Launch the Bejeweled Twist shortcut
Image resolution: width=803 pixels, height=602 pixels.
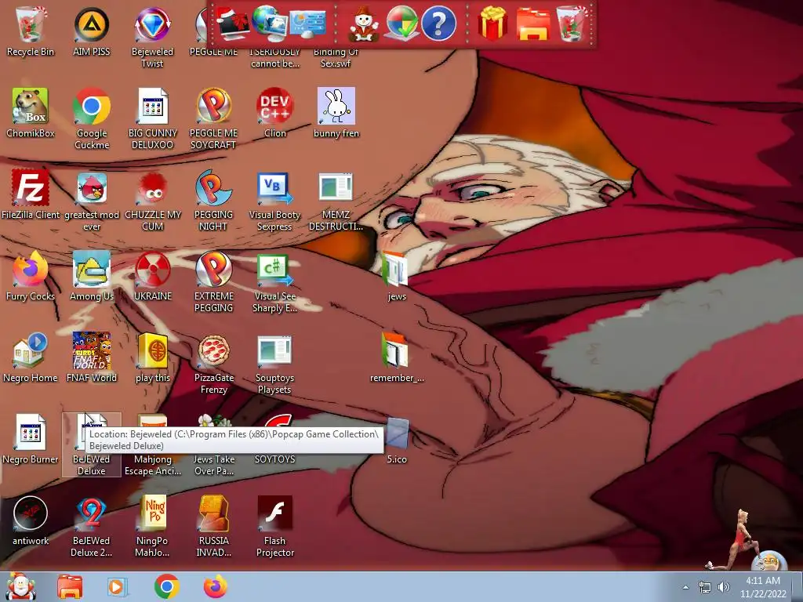[x=152, y=37]
